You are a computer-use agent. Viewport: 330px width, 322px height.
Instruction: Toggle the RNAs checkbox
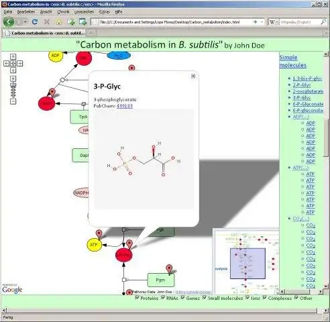point(163,298)
